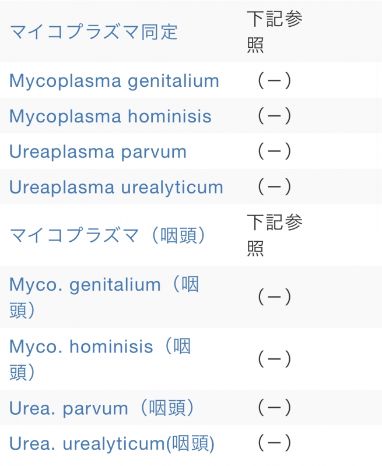Select the Urea. urealyticum(咽頭) negative result

(274, 444)
